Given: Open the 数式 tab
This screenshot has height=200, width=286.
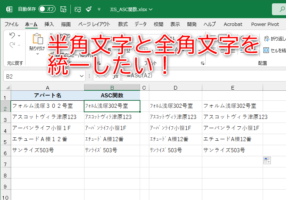Looking at the screenshot, I should [123, 24].
